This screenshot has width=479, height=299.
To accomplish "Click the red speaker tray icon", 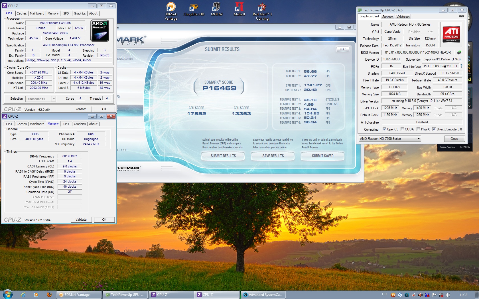I will pyautogui.click(x=420, y=295).
